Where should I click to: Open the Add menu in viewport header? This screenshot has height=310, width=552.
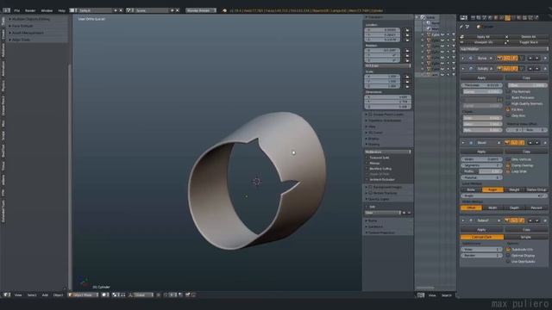45,294
